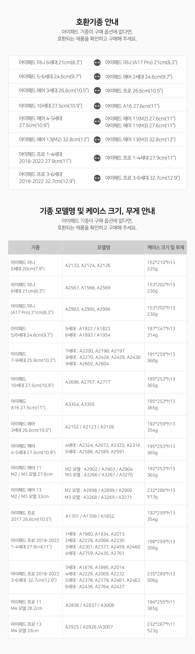Click the 기종 column header
This screenshot has height=654, width=195.
pos(35,247)
